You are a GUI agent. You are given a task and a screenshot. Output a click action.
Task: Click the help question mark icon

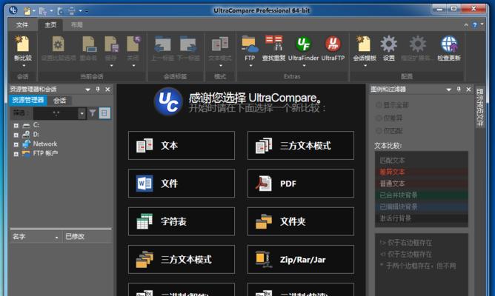(x=474, y=25)
